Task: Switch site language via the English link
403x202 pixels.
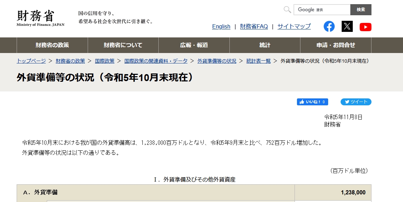Action: coord(221,27)
